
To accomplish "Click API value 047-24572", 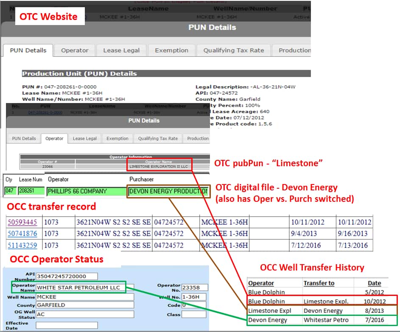I will point(224,93).
